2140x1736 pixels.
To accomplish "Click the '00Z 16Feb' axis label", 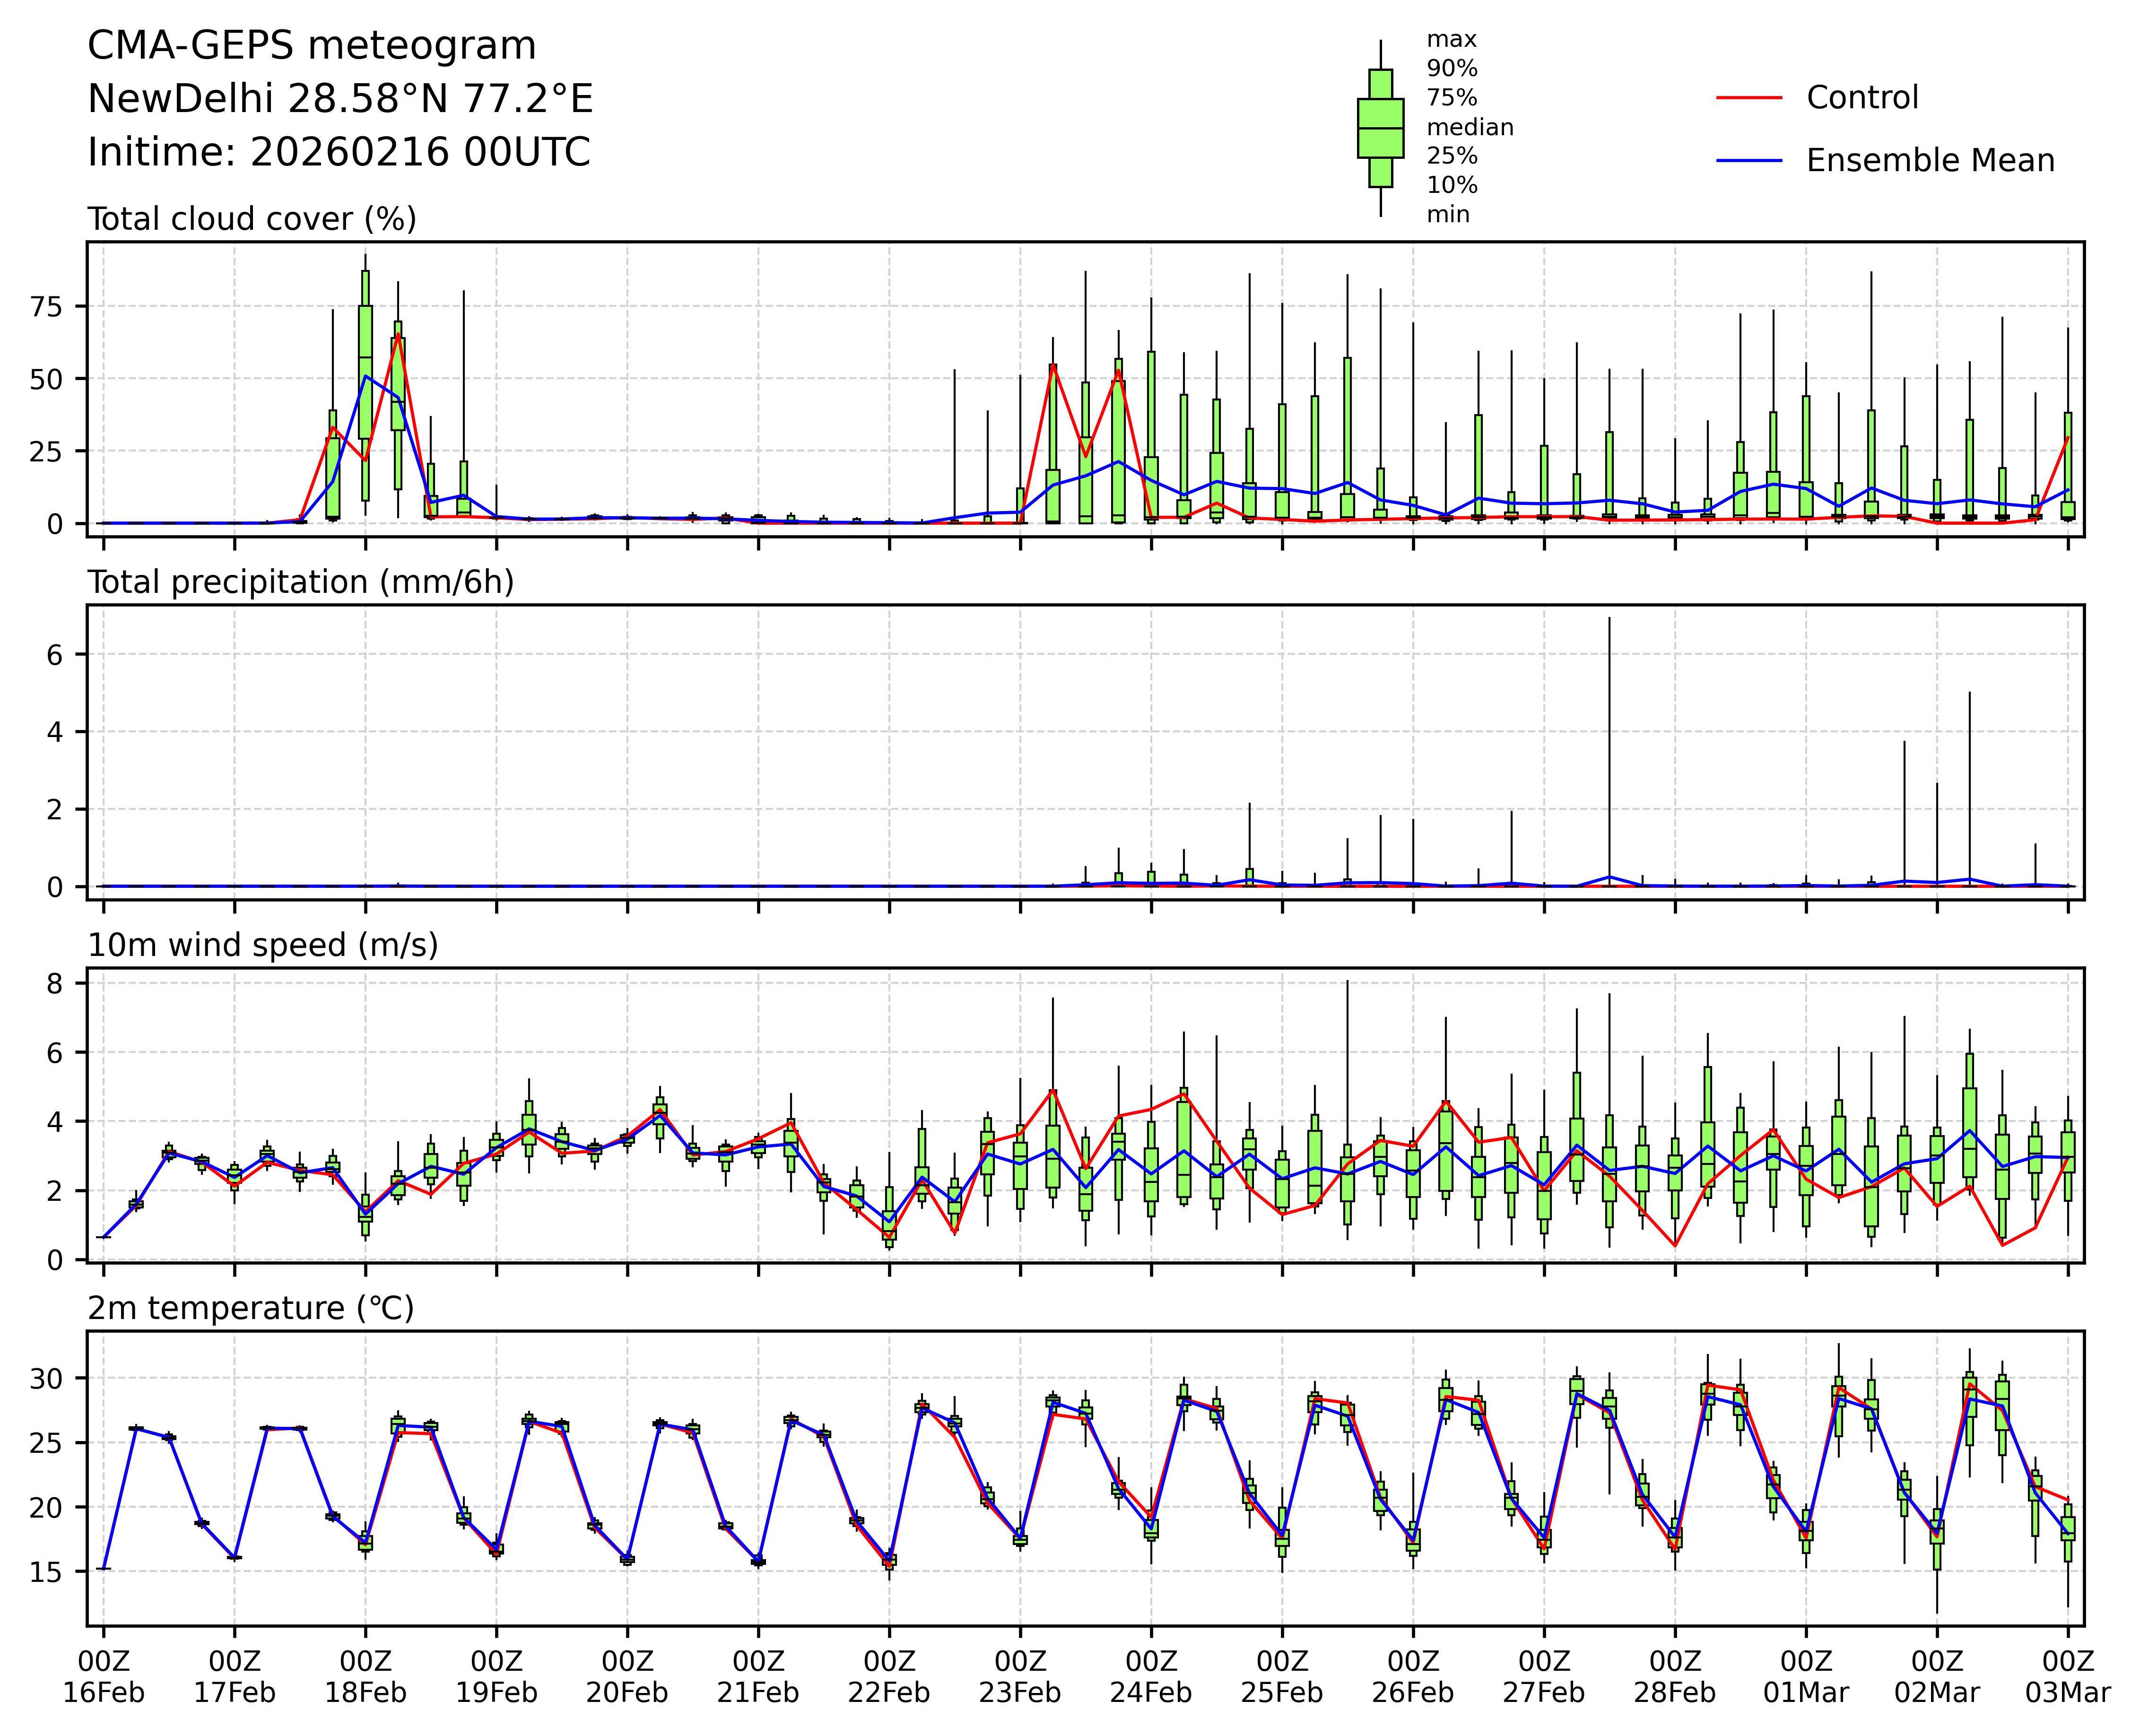I will pos(104,1677).
